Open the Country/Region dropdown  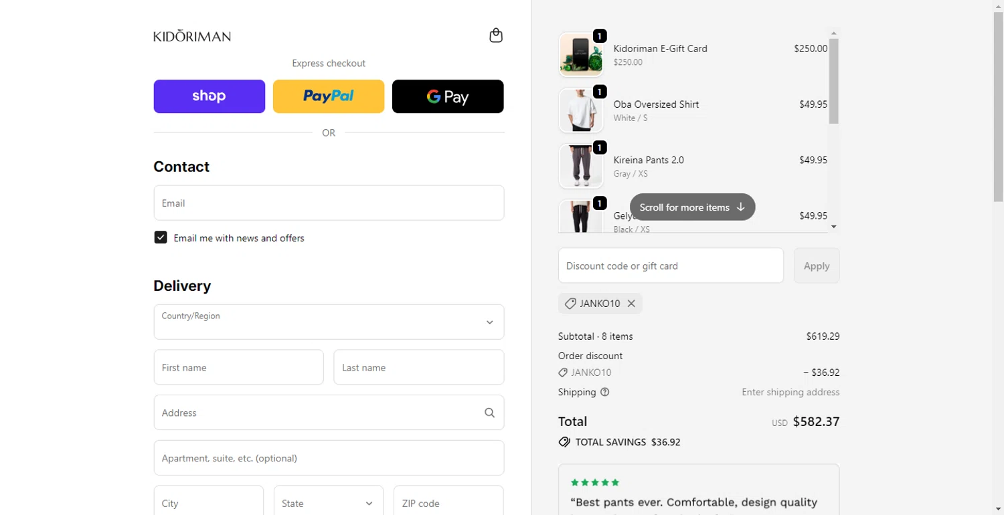click(x=329, y=322)
